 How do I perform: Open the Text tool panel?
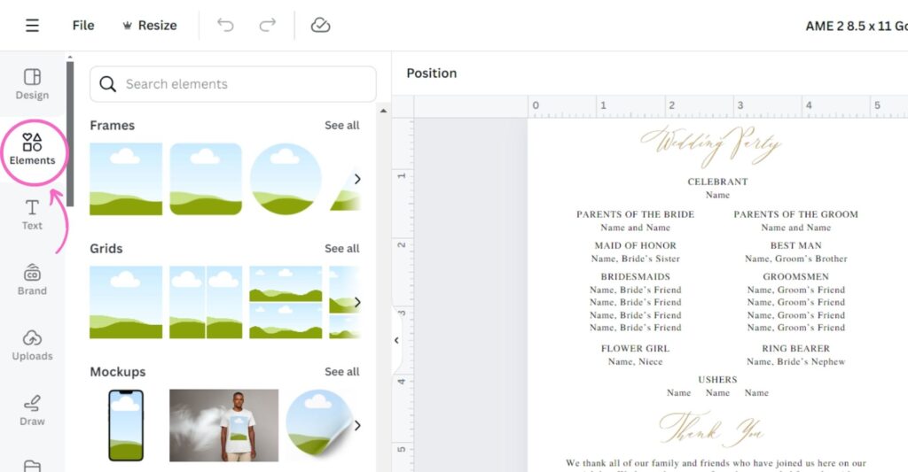[32, 214]
